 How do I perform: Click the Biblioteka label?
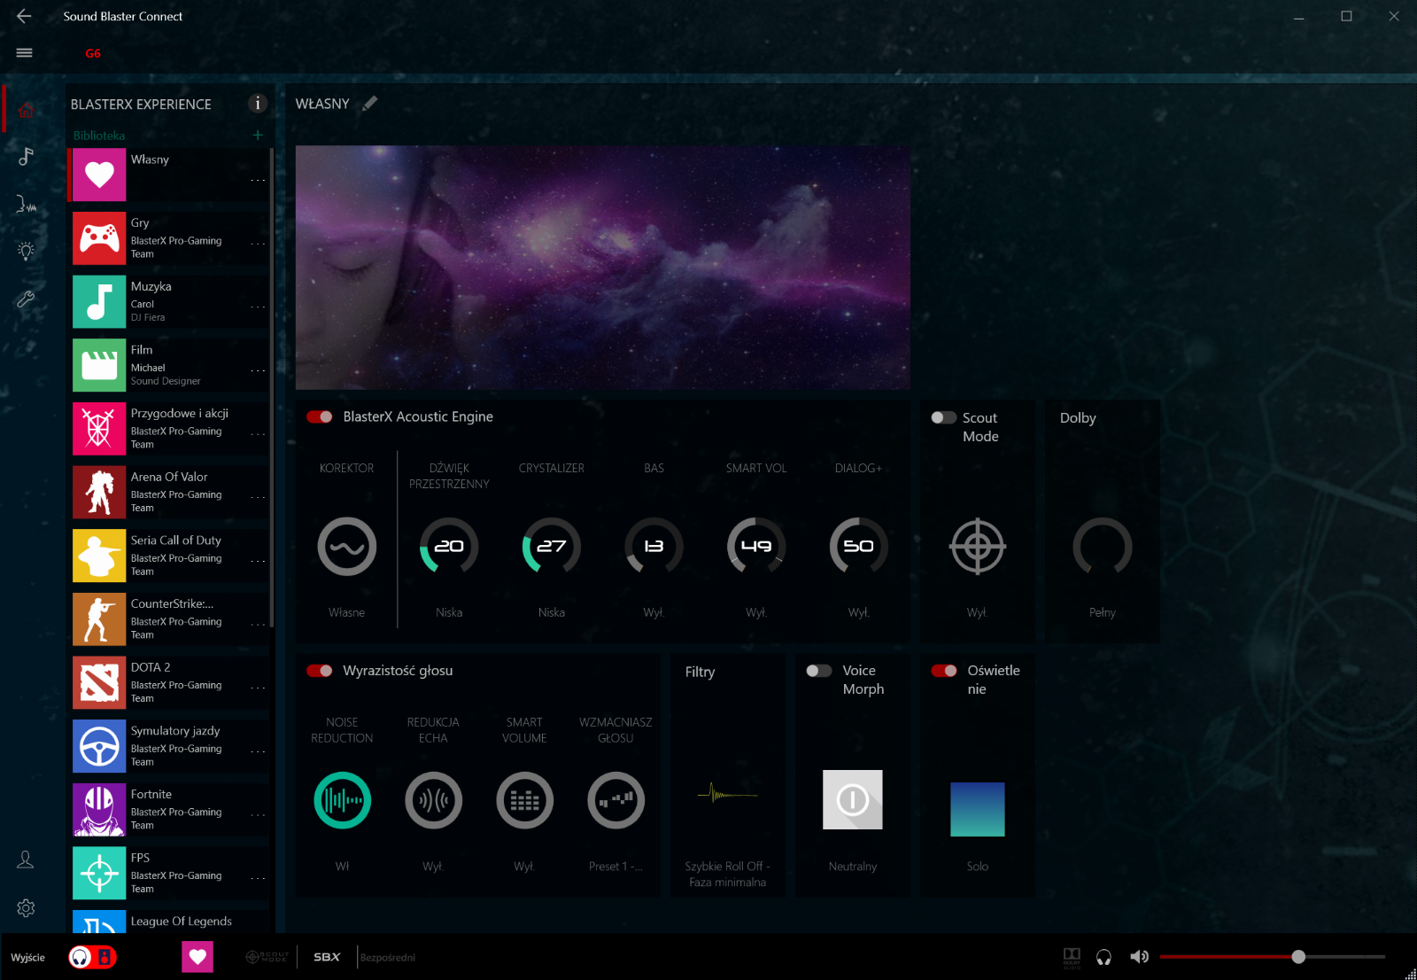pos(99,136)
